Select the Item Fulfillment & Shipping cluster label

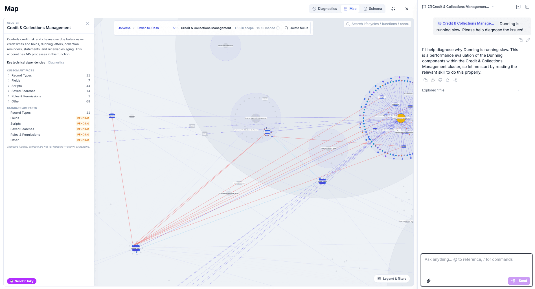pos(225,45)
